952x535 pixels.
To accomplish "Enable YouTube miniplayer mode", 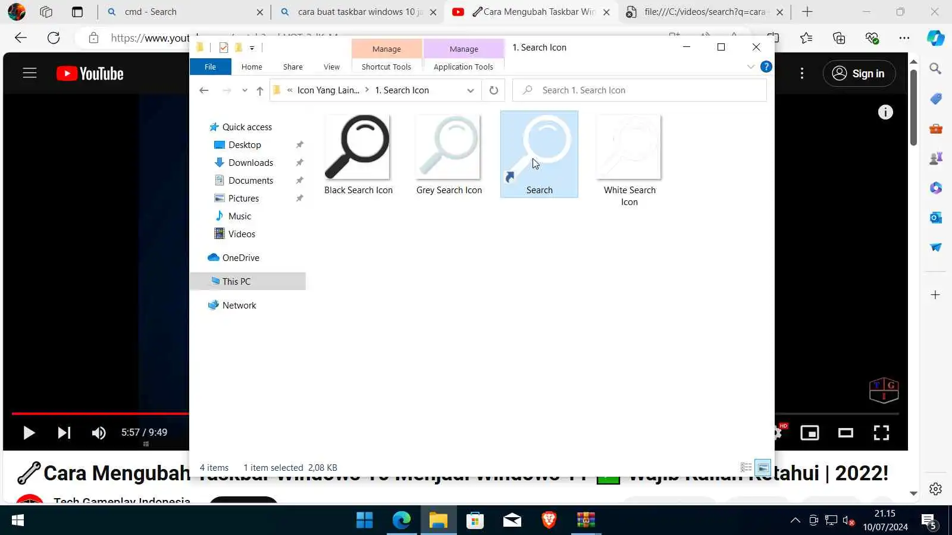I will coord(810,433).
